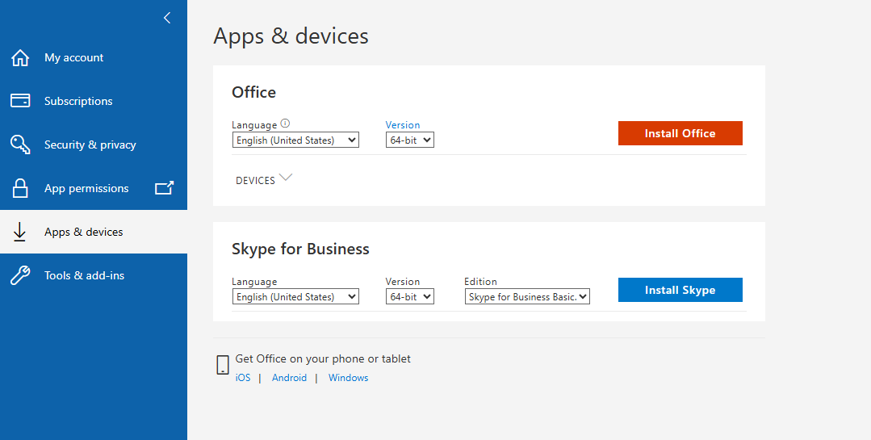Viewport: 871px width, 440px height.
Task: Open App permissions
Action: [x=86, y=188]
